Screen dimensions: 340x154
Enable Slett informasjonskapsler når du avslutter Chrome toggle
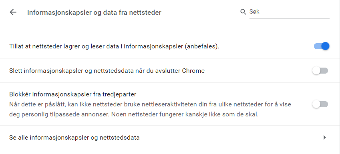coord(320,71)
